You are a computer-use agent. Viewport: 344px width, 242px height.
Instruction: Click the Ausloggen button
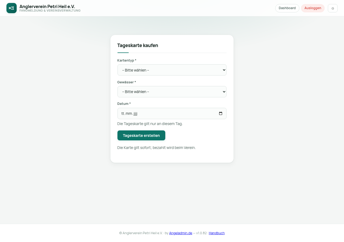(313, 8)
